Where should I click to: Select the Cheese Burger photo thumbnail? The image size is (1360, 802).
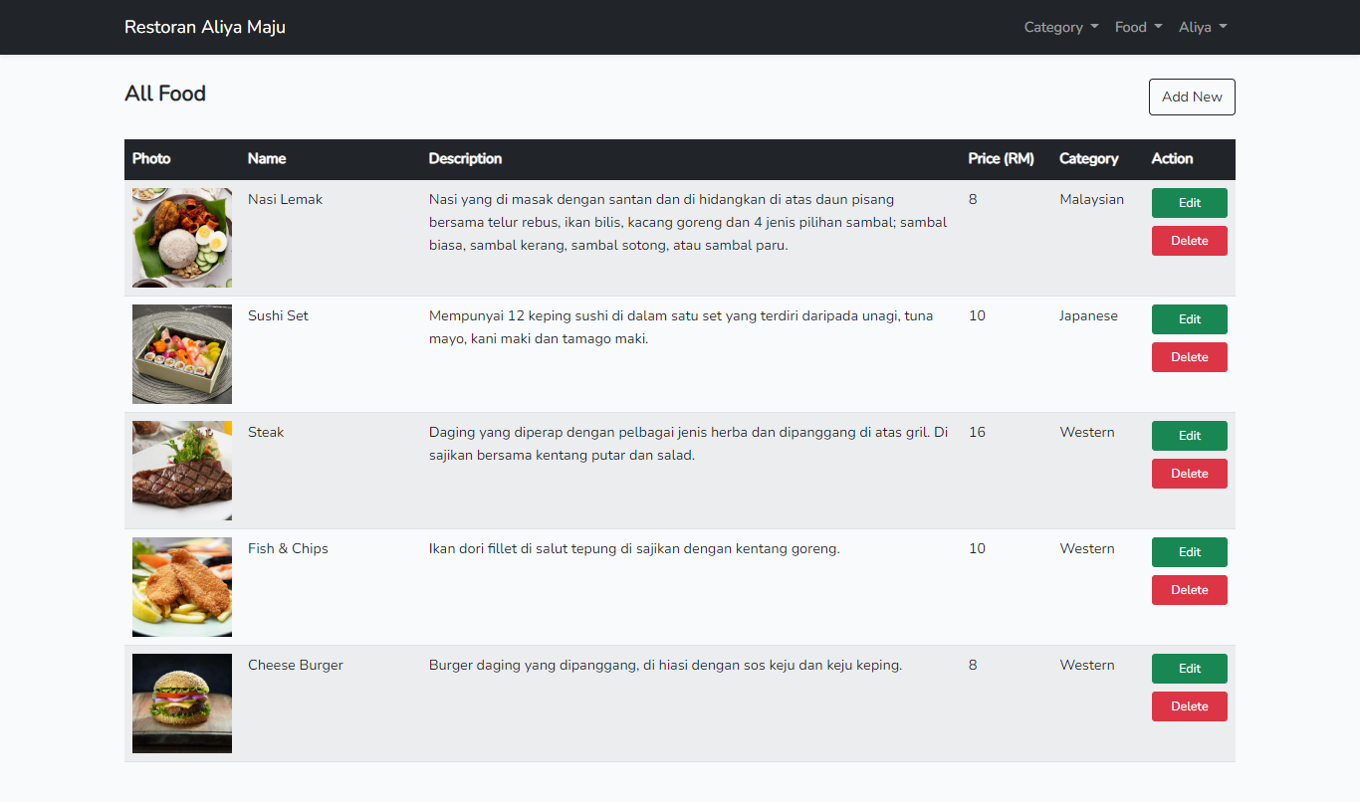182,703
